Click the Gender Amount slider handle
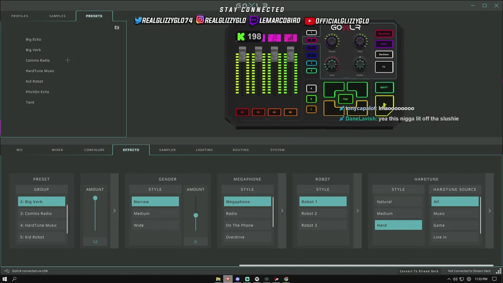The image size is (503, 283). point(196,215)
